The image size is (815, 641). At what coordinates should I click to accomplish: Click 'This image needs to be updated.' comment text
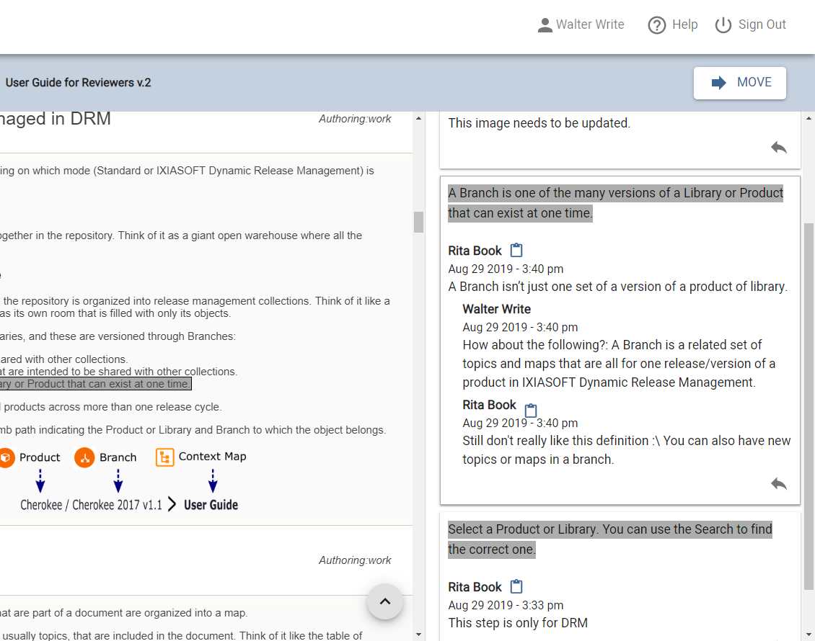pyautogui.click(x=539, y=123)
